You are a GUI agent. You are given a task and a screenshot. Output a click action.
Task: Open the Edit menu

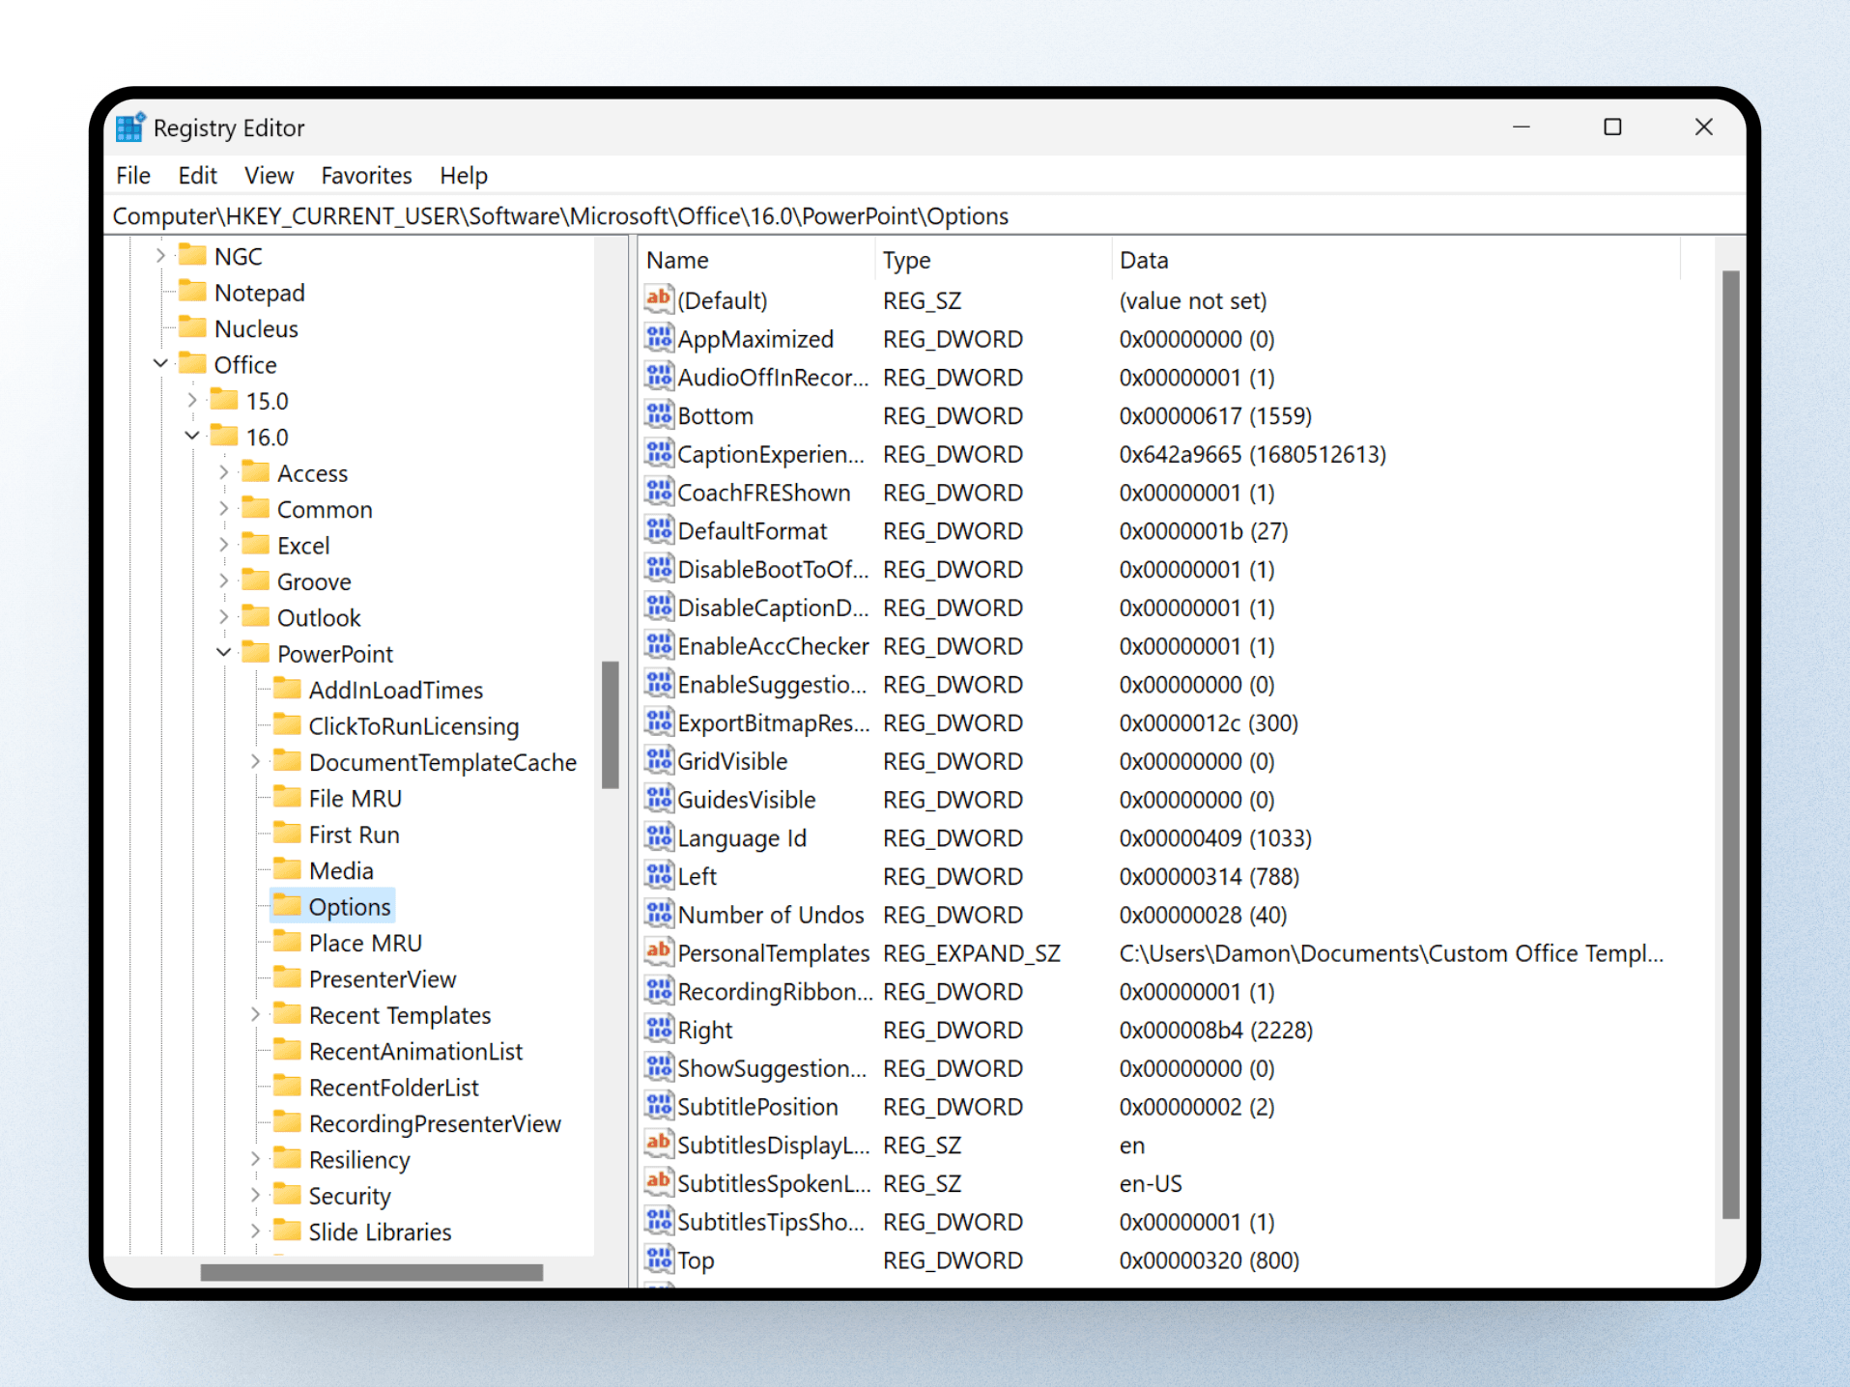(x=197, y=176)
